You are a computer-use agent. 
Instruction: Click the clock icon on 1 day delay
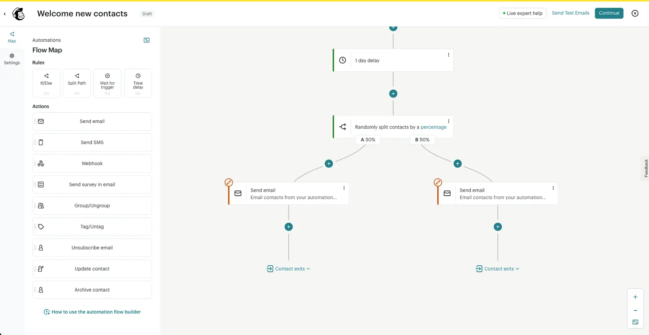click(x=342, y=60)
